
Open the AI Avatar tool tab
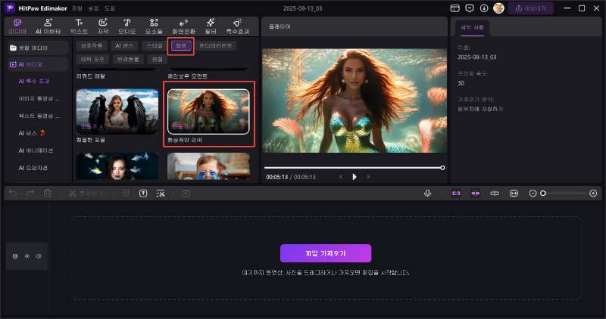(x=48, y=26)
